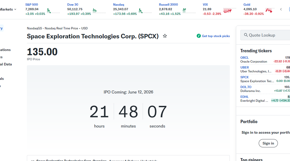Select the Summary sidebar tab

click(x=2, y=28)
